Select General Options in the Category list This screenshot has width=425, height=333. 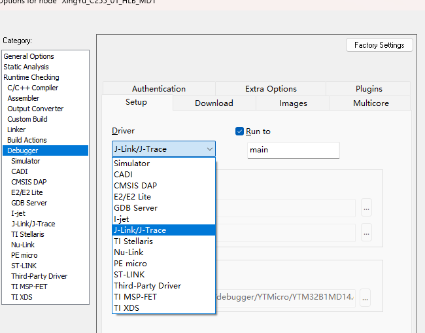(29, 56)
